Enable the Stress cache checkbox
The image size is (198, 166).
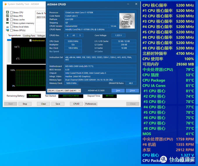click(11, 20)
